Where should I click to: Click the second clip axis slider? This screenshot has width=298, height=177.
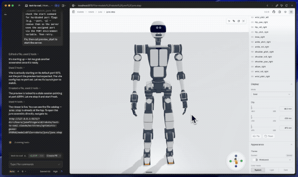click(x=264, y=118)
